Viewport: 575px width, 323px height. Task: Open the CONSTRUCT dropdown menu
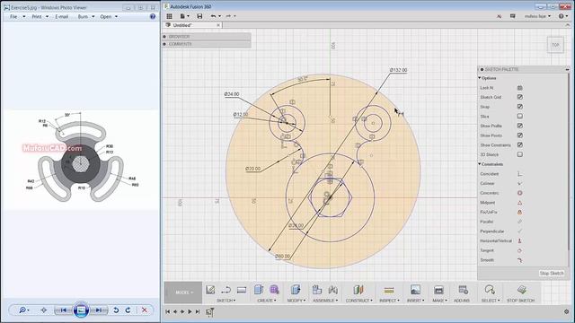point(358,301)
